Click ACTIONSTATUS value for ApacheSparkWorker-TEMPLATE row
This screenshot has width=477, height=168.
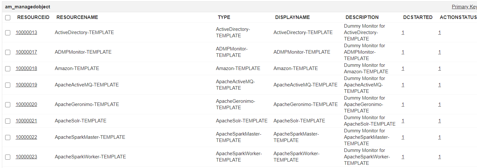[440, 157]
